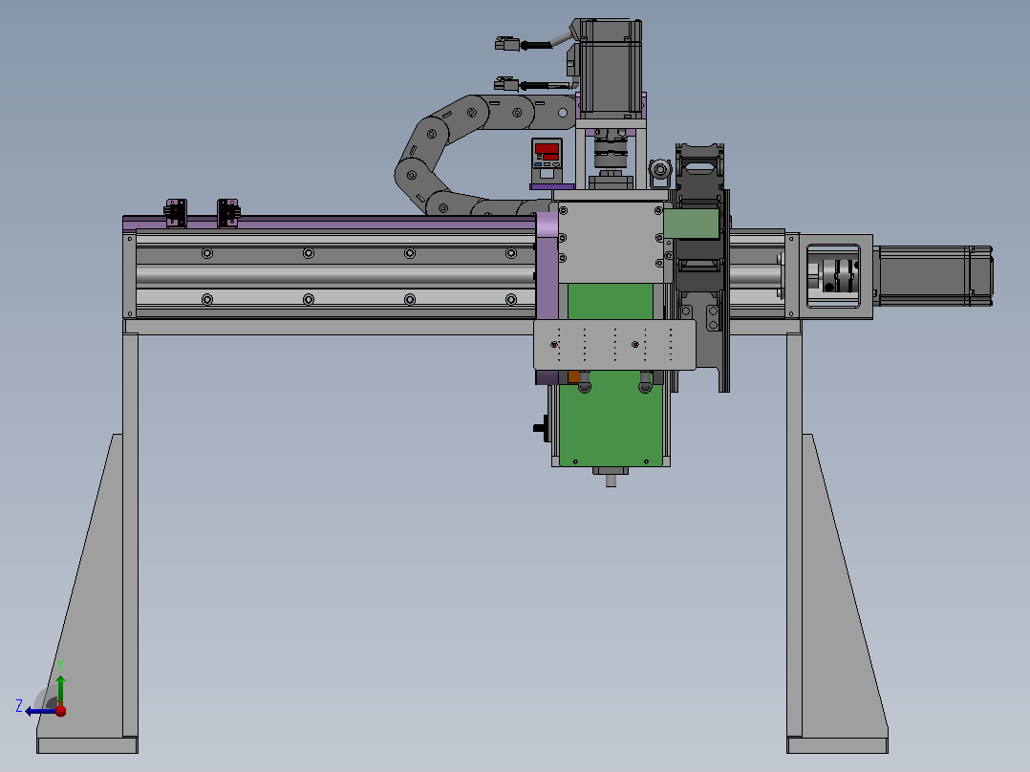Select the right vertical frame post
1030x772 pixels.
[794, 535]
